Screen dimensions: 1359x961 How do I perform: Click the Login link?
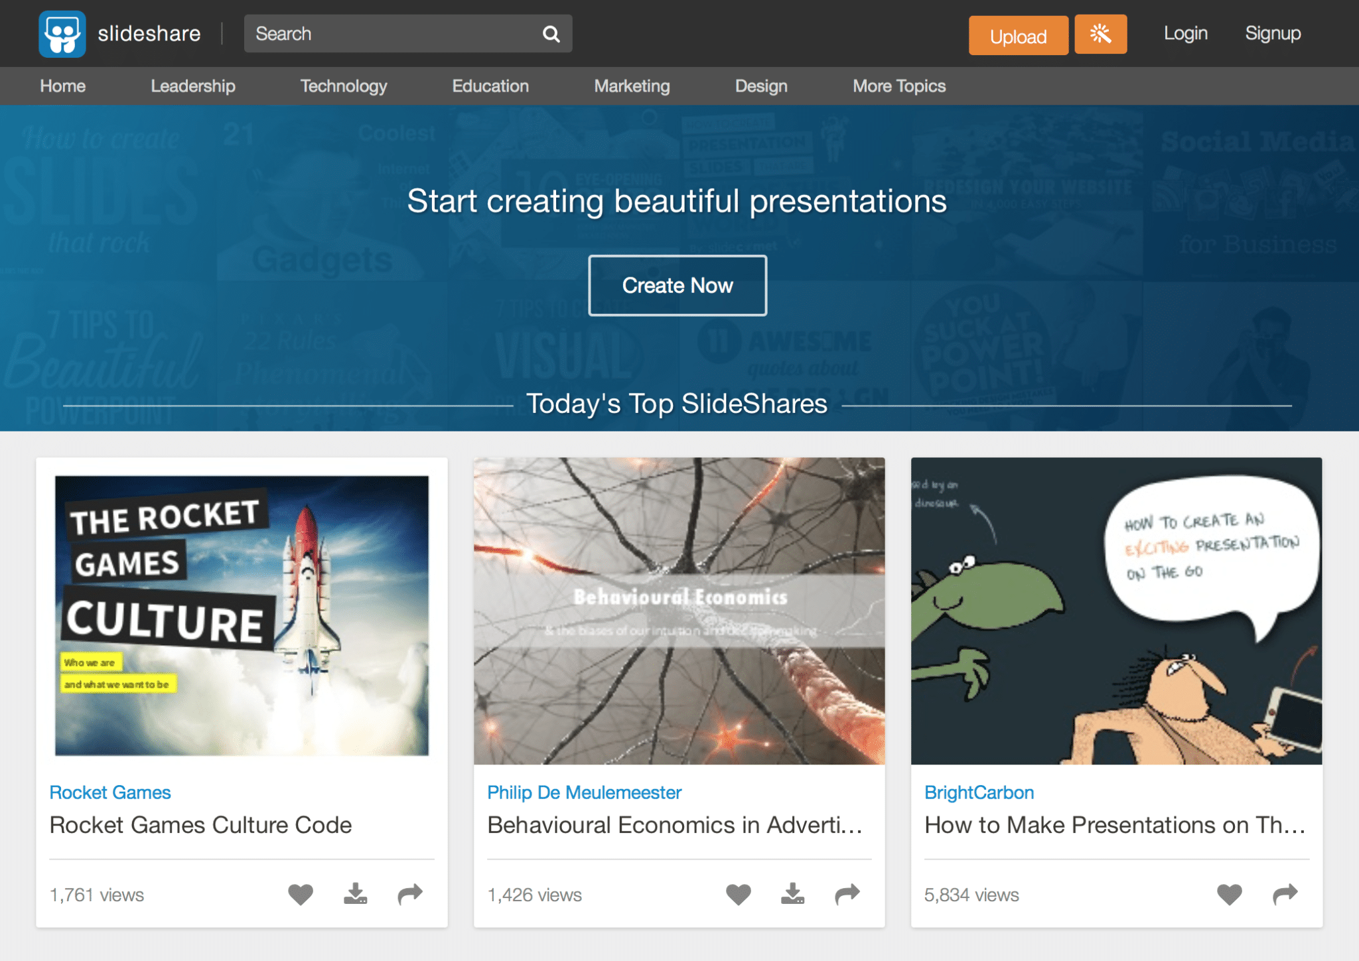[1186, 33]
